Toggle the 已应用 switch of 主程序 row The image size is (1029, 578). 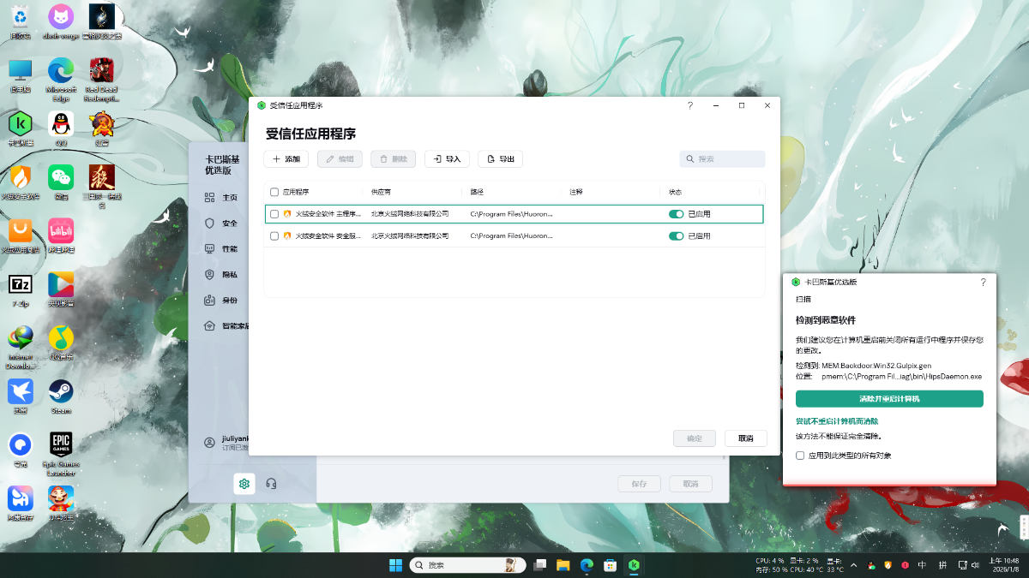coord(676,214)
